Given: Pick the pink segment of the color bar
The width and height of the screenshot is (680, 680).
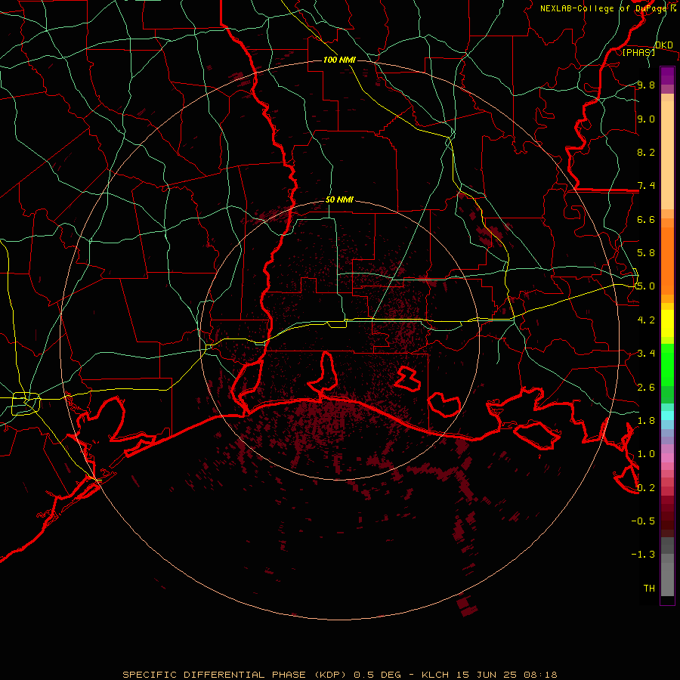Looking at the screenshot, I should tap(667, 458).
